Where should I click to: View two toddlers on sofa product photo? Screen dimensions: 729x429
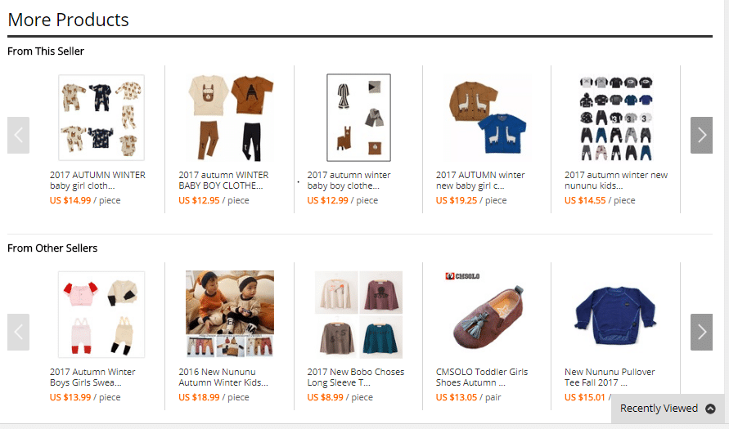230,315
